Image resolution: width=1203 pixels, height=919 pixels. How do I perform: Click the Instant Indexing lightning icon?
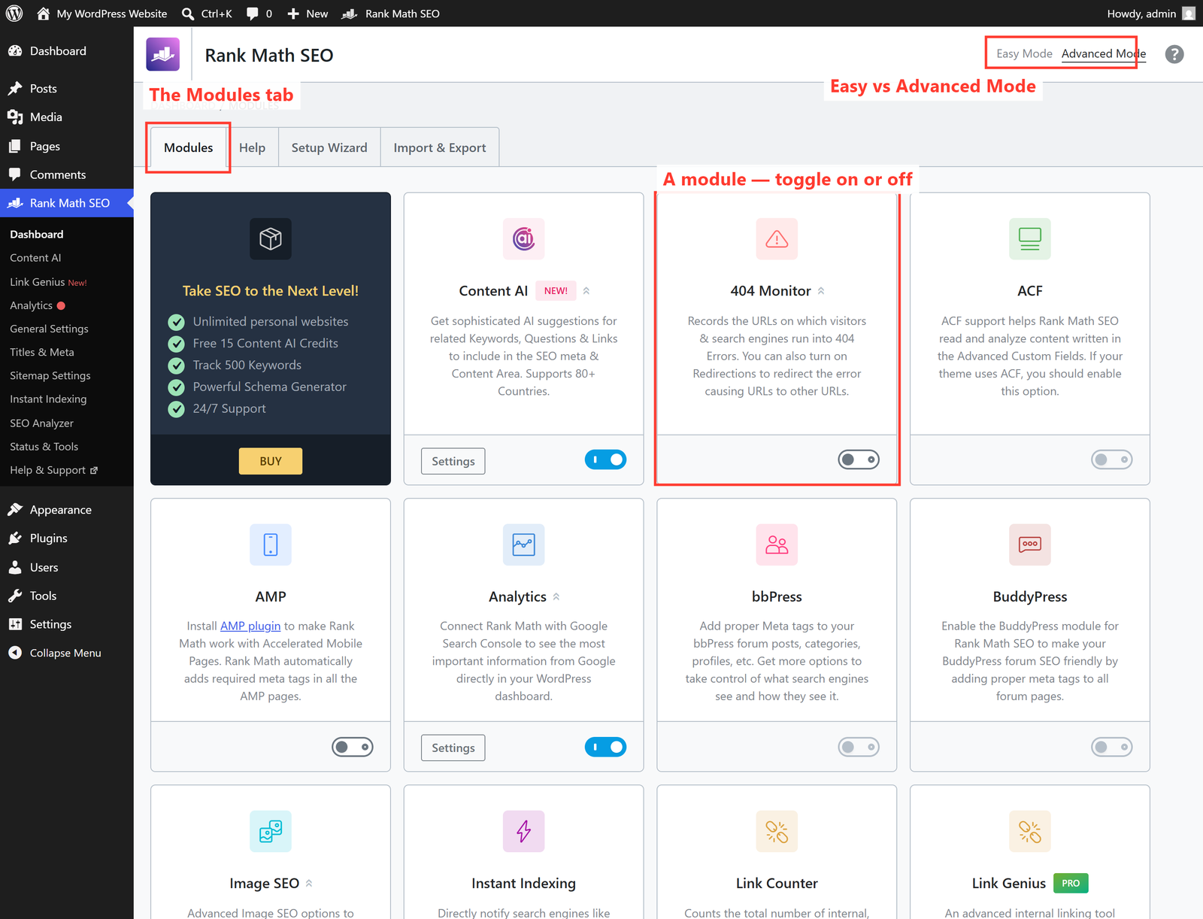coord(524,831)
